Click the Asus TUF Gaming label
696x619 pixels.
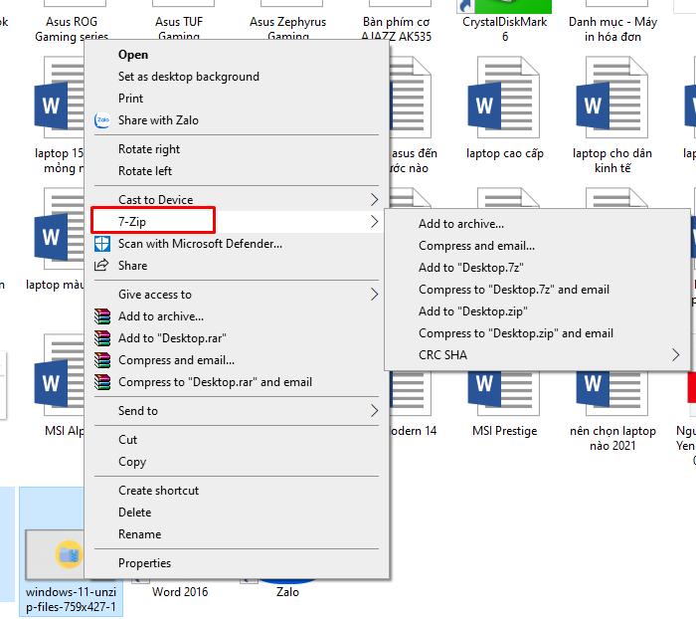[x=179, y=28]
